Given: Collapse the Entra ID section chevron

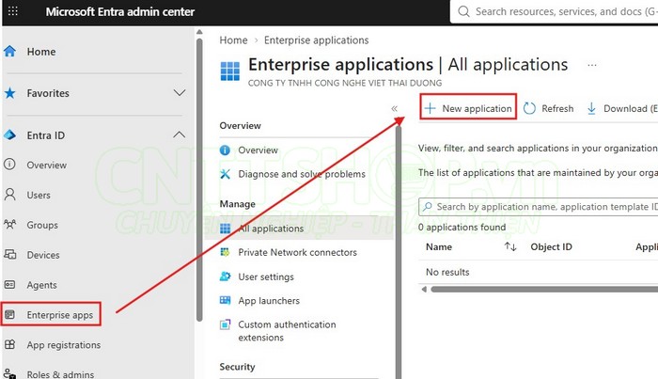Looking at the screenshot, I should 180,134.
